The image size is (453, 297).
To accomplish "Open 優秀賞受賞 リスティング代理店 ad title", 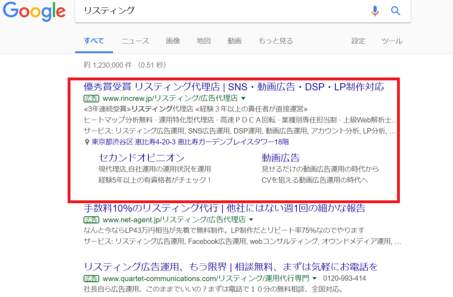I will [x=234, y=87].
